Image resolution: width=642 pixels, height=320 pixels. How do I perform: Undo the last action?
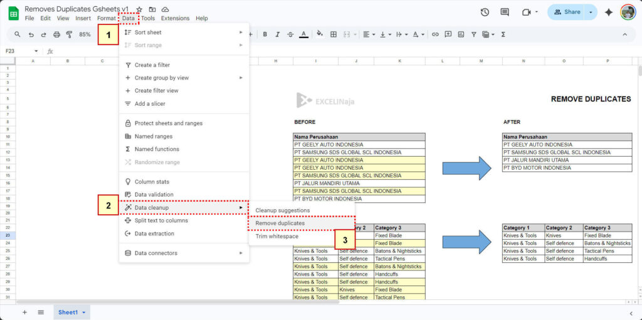(x=31, y=34)
